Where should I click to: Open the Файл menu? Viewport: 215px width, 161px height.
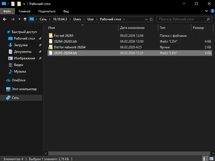pyautogui.click(x=7, y=11)
